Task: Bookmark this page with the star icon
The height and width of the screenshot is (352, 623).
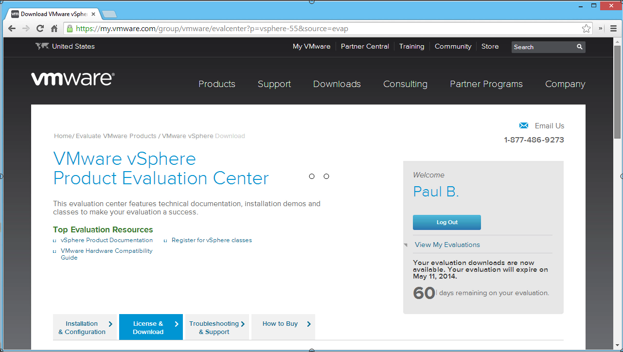Action: point(587,28)
